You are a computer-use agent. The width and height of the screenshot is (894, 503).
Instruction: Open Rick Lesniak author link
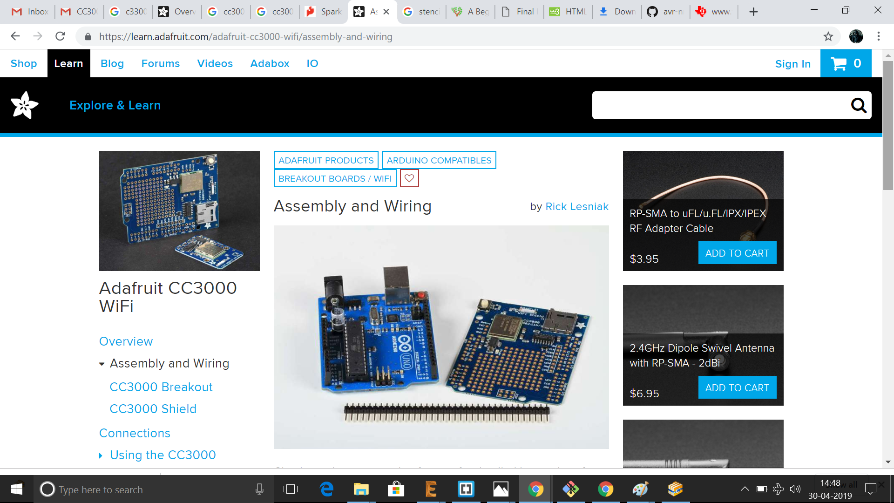click(x=576, y=206)
